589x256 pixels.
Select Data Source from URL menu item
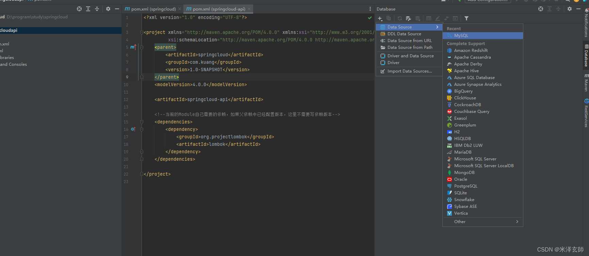409,41
